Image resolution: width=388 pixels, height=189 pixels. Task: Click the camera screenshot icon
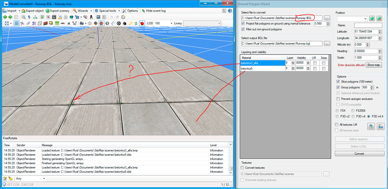tap(82, 23)
